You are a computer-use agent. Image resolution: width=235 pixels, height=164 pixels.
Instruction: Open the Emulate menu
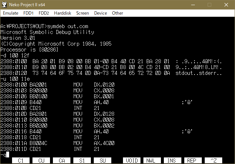[11, 13]
